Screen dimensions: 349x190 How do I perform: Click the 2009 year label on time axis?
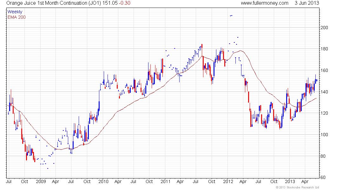[41, 181]
